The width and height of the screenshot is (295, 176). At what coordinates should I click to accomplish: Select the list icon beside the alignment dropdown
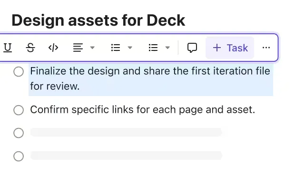click(x=116, y=48)
